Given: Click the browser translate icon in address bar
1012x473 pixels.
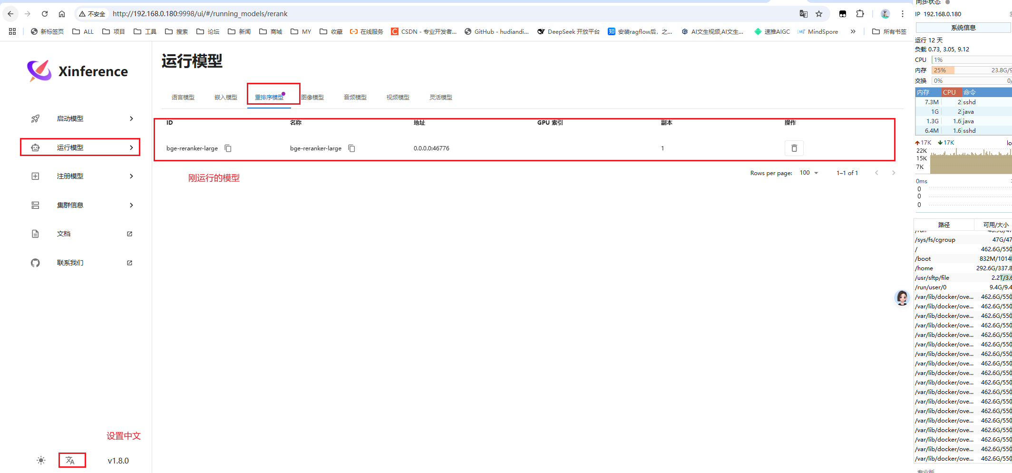Looking at the screenshot, I should pos(803,14).
